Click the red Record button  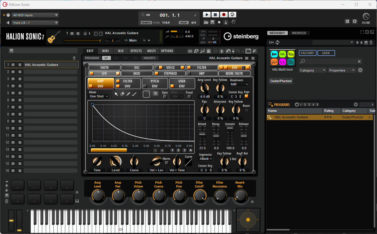point(224,15)
